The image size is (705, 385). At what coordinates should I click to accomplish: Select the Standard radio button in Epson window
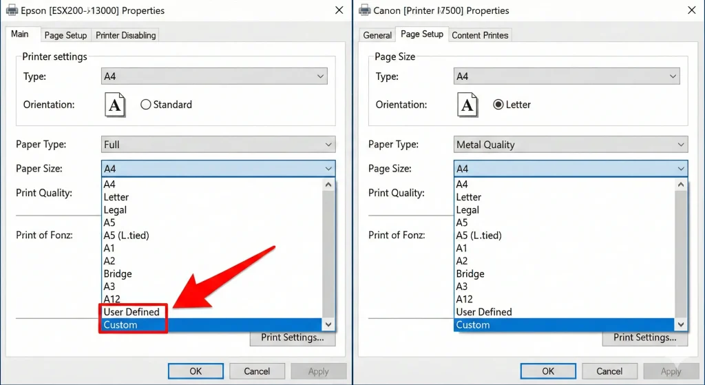click(x=145, y=105)
